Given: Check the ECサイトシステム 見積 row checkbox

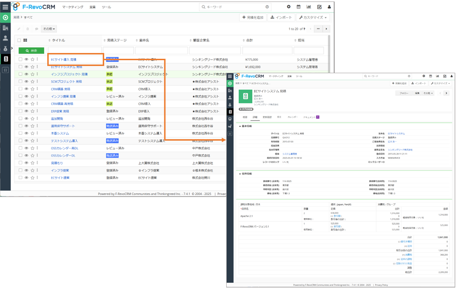Looking at the screenshot, I should 20,66.
